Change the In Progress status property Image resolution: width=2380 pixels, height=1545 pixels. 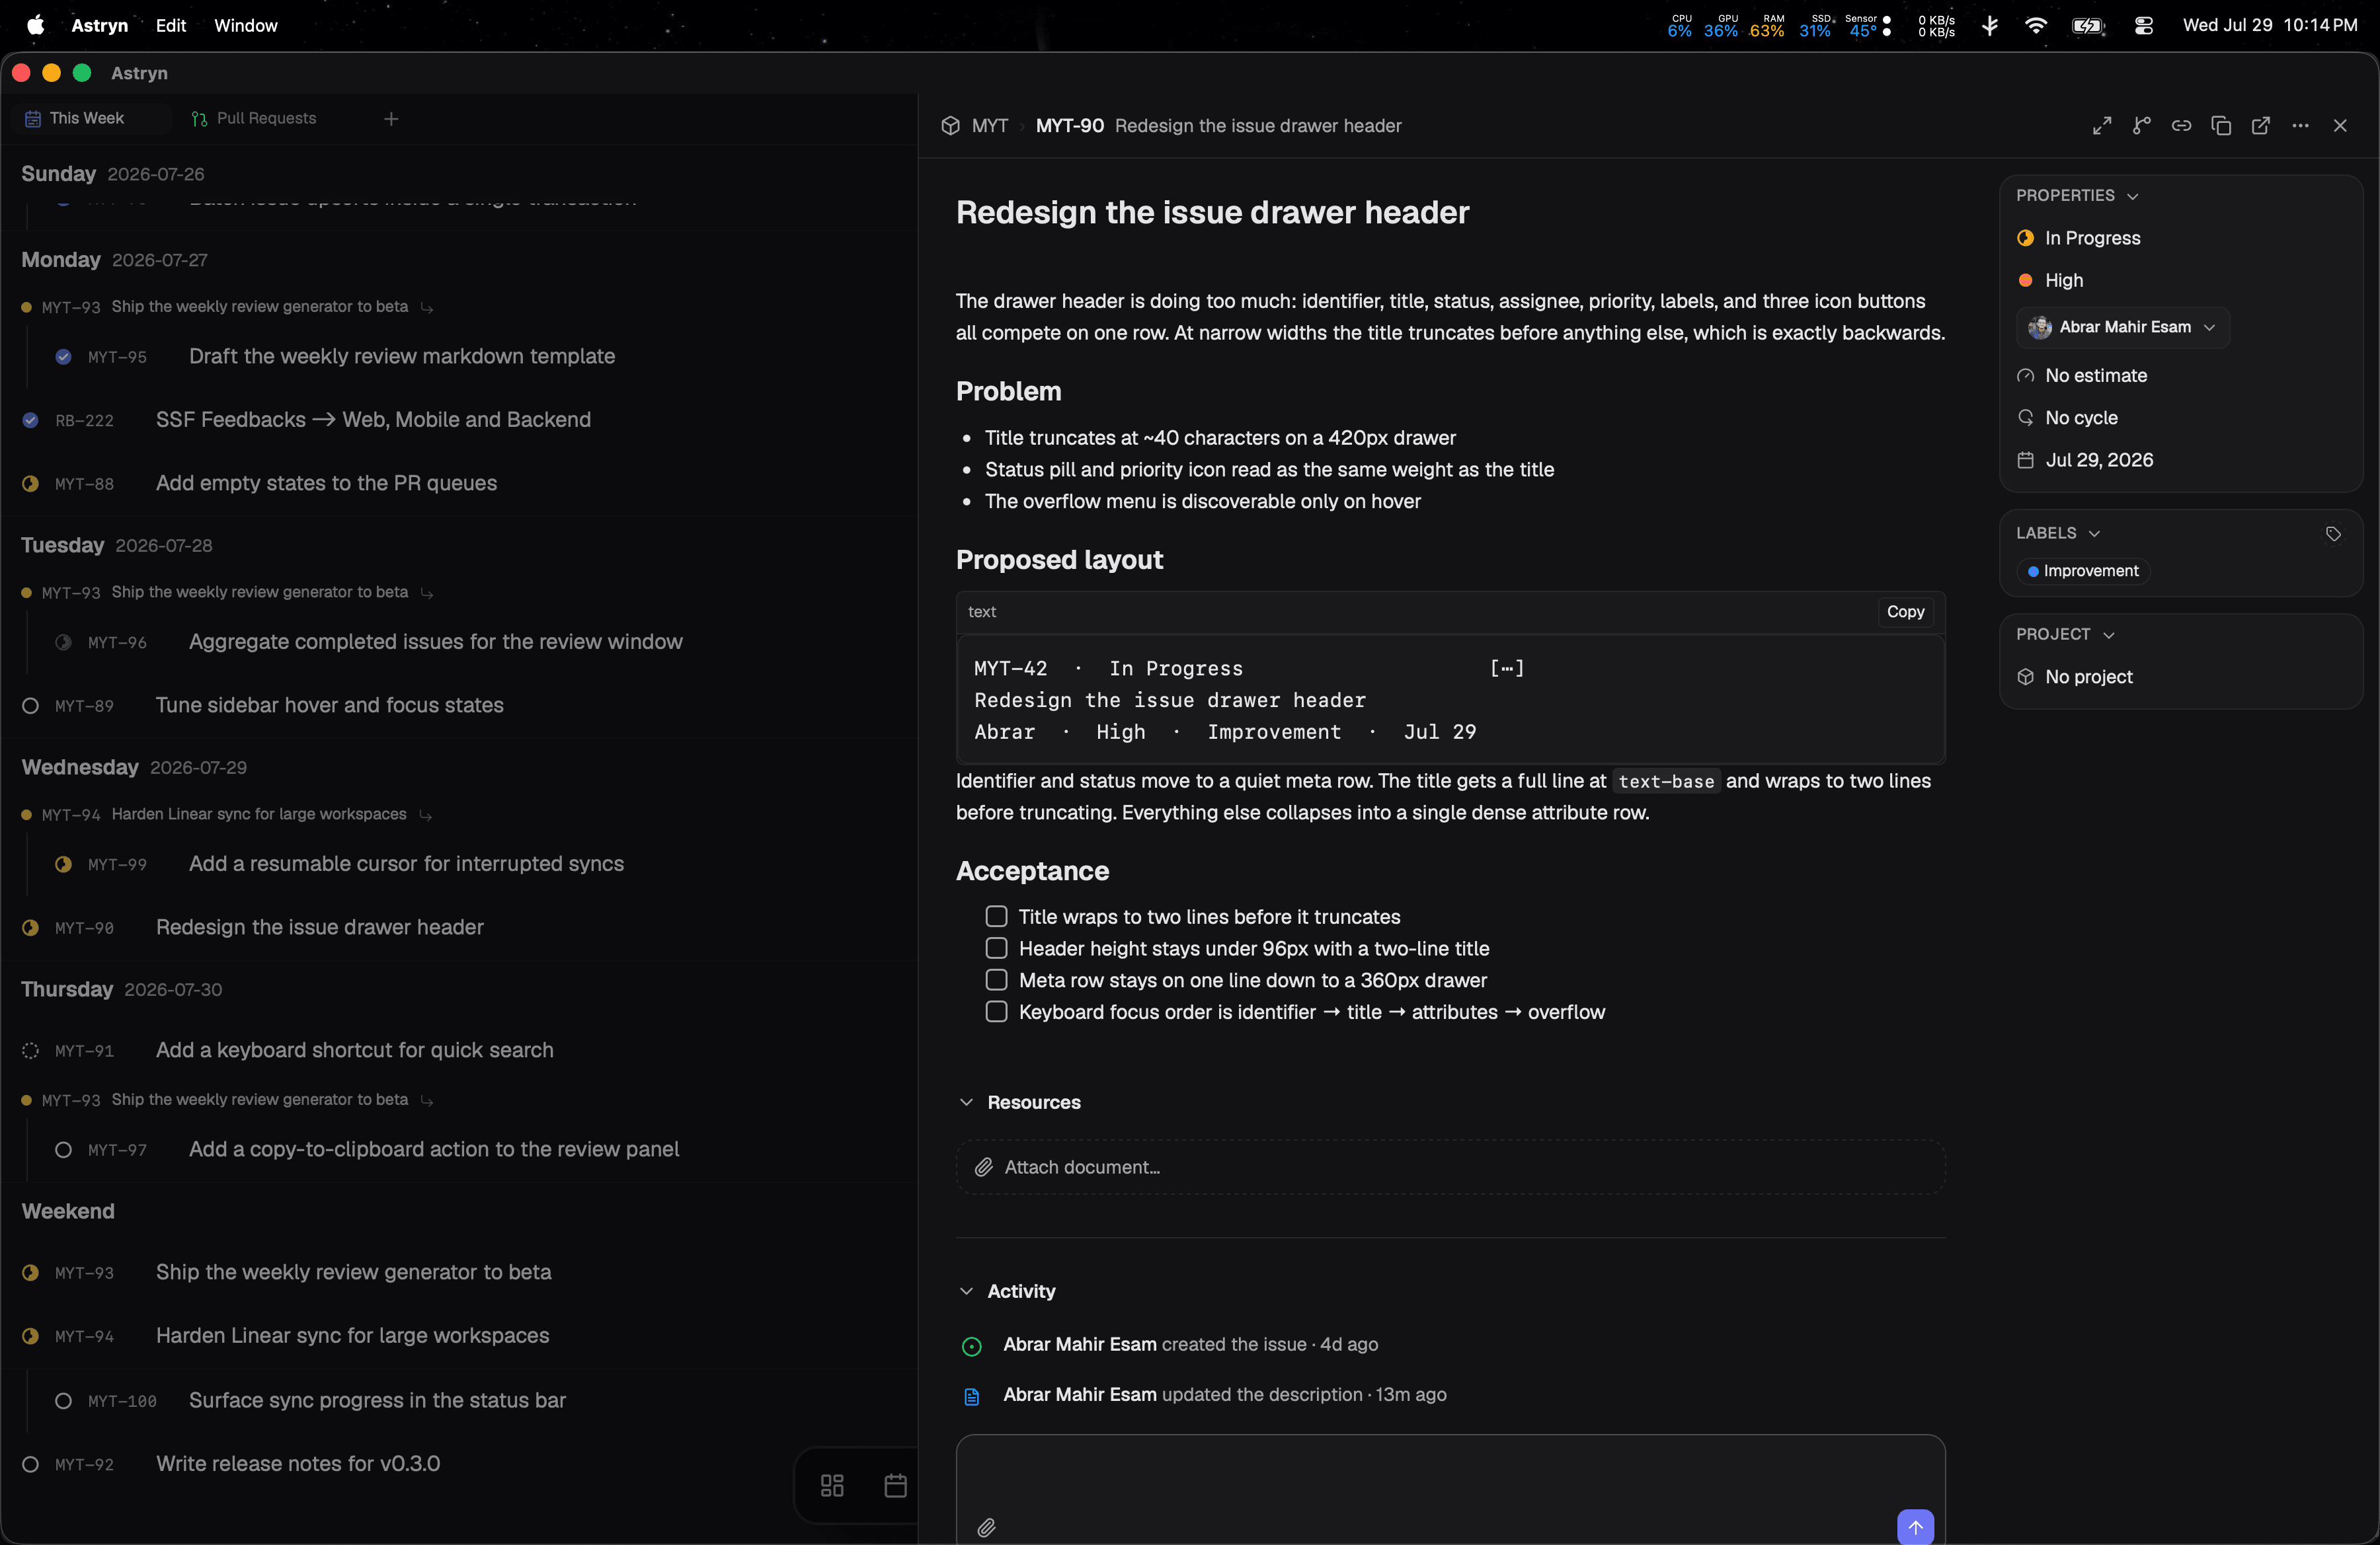pyautogui.click(x=2078, y=238)
